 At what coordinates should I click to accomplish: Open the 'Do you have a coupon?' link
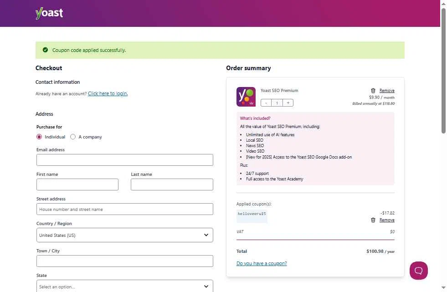[x=262, y=263]
